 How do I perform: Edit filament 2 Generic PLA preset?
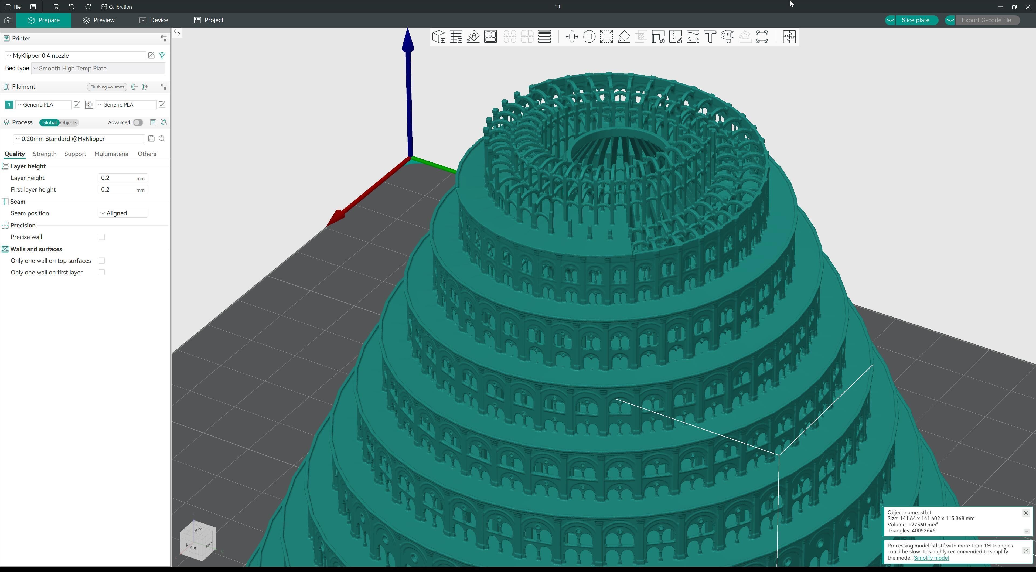tap(162, 105)
